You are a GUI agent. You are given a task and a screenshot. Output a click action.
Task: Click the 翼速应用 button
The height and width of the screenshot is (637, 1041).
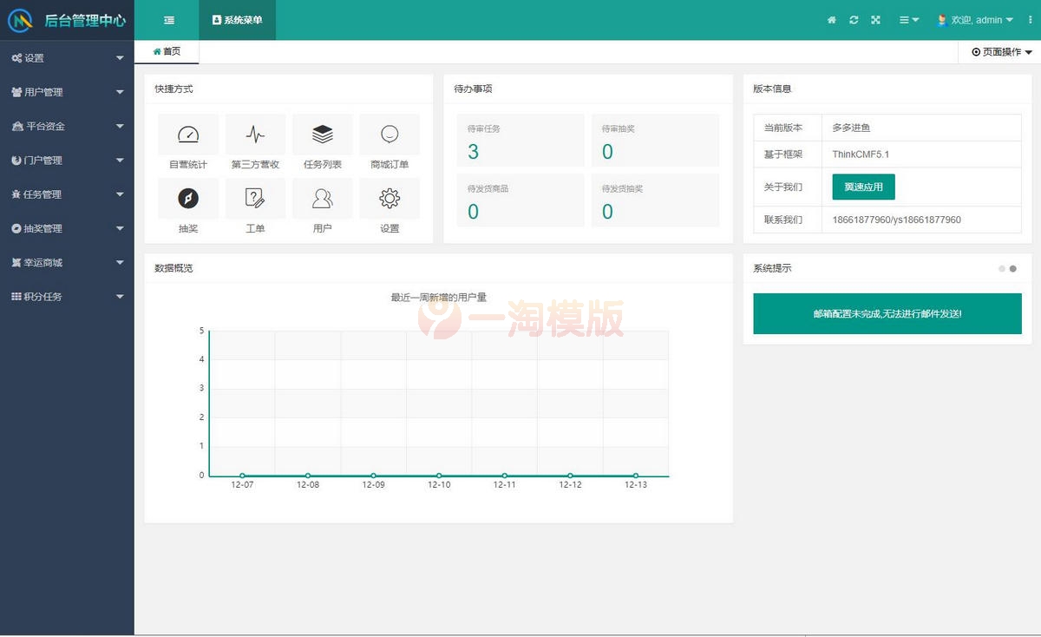pyautogui.click(x=862, y=186)
